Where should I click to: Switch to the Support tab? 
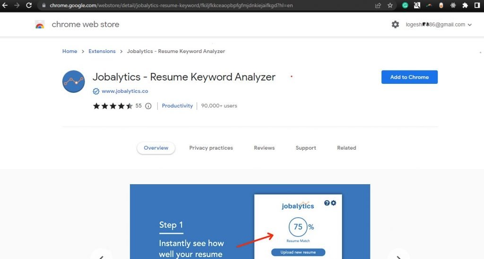(306, 148)
